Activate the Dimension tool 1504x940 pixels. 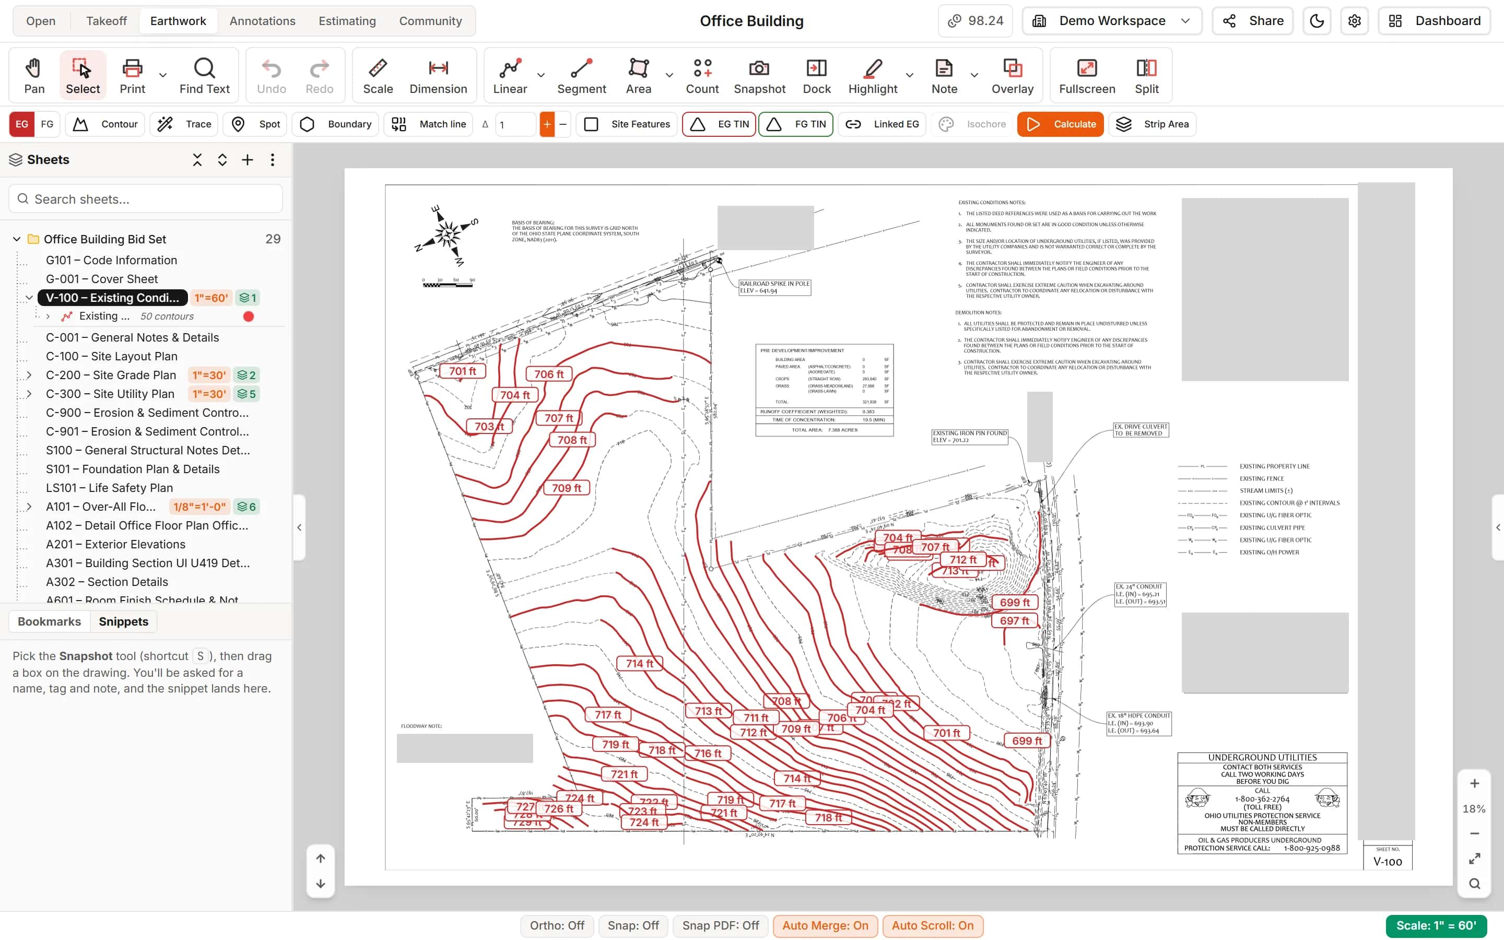tap(438, 76)
